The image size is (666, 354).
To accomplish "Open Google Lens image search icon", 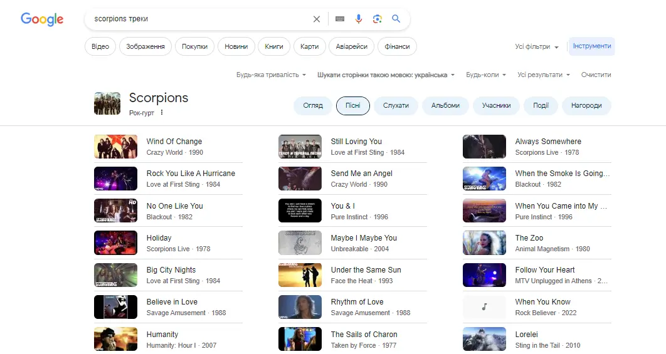I will point(377,19).
